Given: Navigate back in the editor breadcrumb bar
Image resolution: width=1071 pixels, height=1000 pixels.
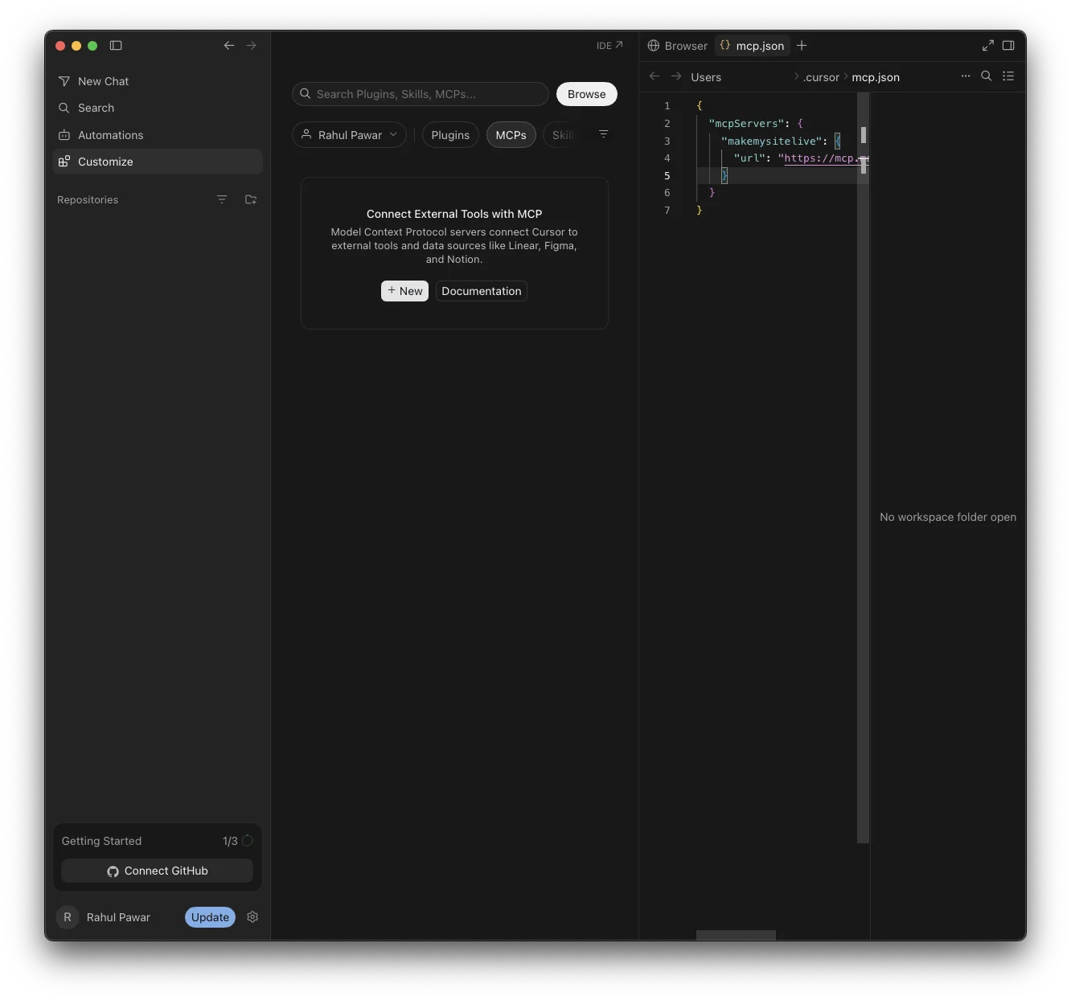Looking at the screenshot, I should pyautogui.click(x=654, y=76).
